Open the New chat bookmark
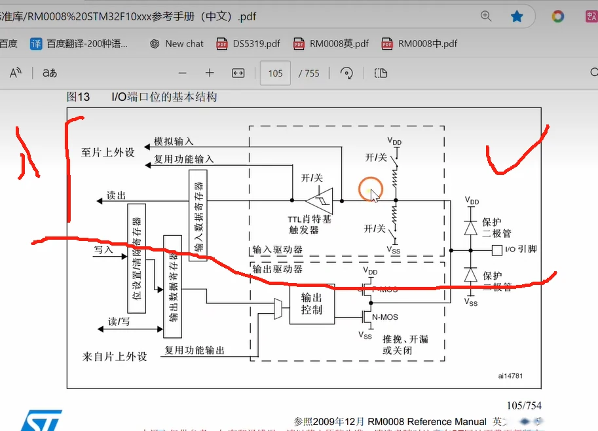The image size is (598, 431). pyautogui.click(x=177, y=44)
